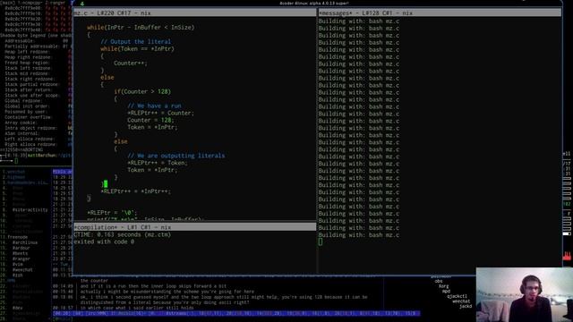The image size is (573, 322).
Task: Click the white filled meter bar on right
Action: tap(567, 233)
